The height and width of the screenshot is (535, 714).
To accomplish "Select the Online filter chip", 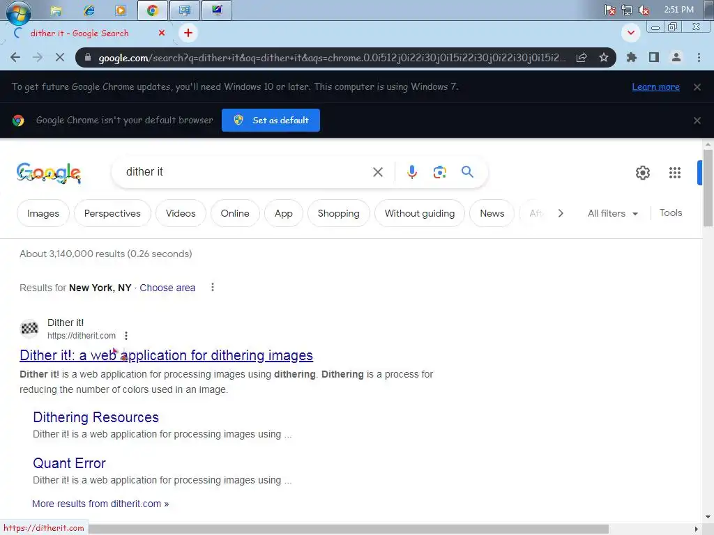I will (x=235, y=213).
